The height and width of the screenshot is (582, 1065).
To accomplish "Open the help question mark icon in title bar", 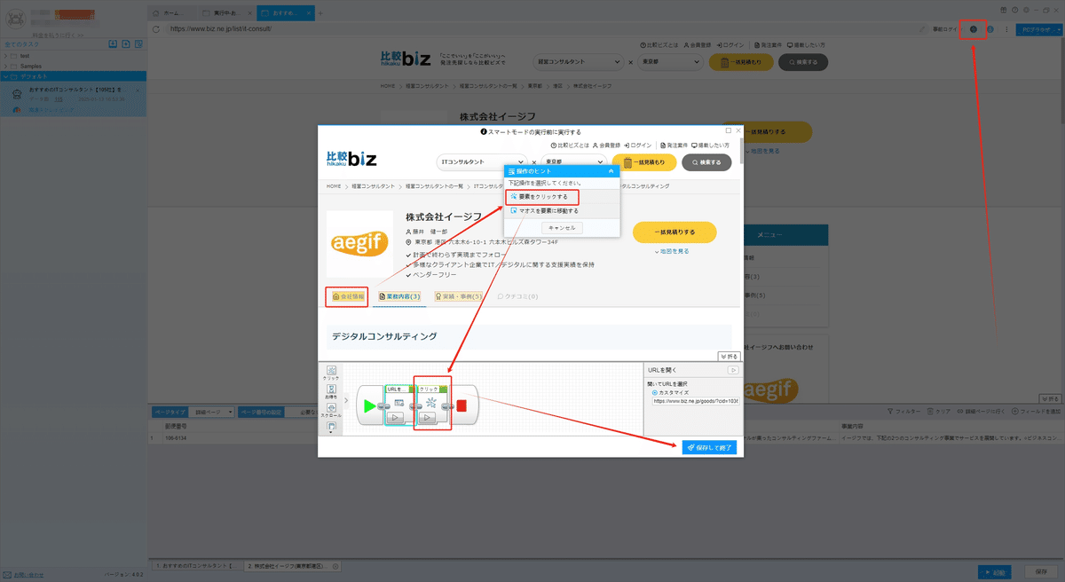I will [x=1015, y=9].
